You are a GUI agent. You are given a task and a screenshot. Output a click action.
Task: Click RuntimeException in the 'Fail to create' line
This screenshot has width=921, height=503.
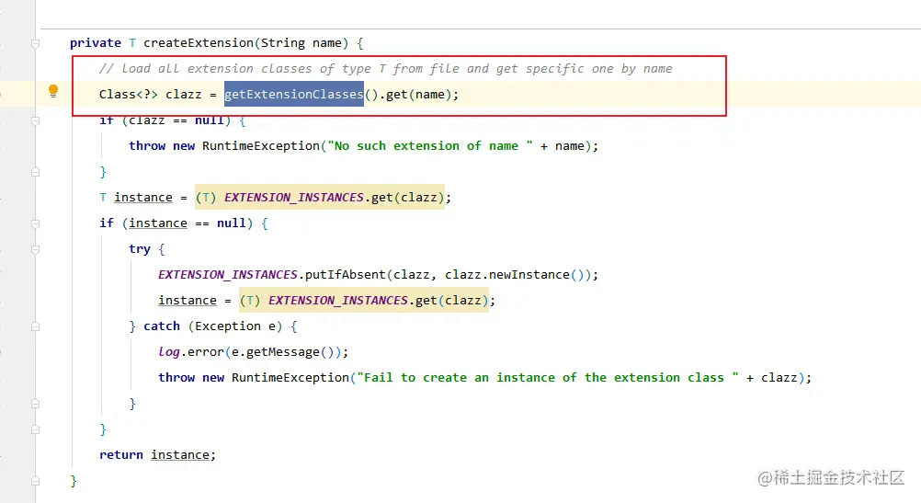[290, 377]
